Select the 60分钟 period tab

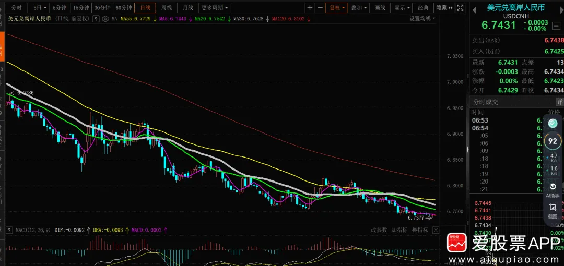pyautogui.click(x=123, y=7)
